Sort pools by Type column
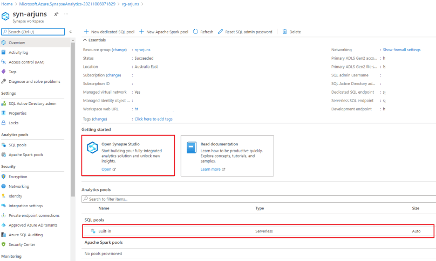436x261 pixels. pos(260,208)
